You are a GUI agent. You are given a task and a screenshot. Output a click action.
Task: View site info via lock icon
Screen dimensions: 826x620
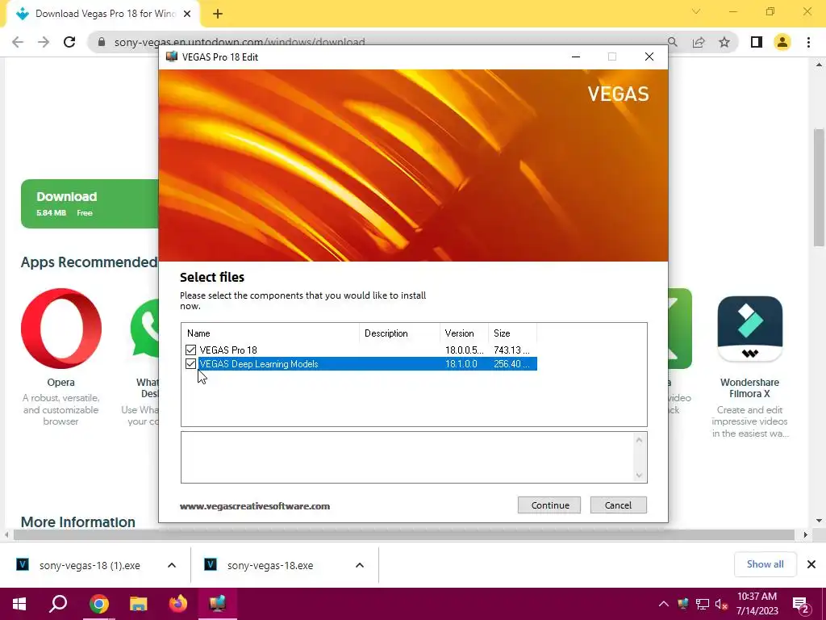pos(102,42)
